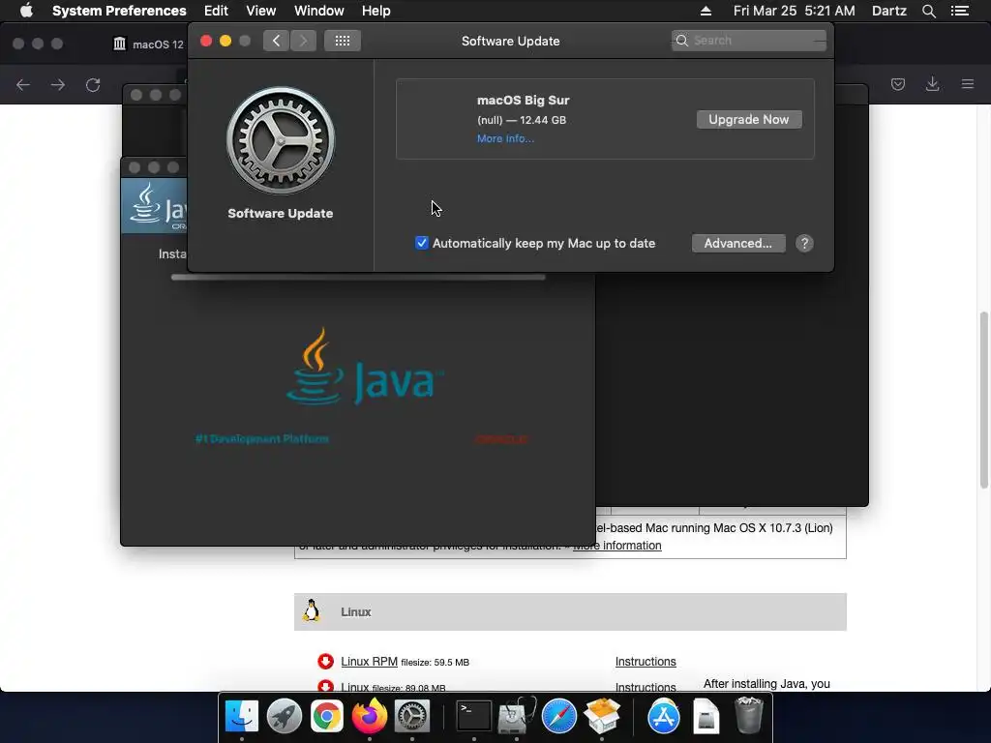Screen dimensions: 991x743
Task: Open the Advanced options button
Action: tap(738, 243)
